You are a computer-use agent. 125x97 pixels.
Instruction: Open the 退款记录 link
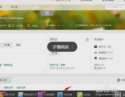click(x=21, y=87)
